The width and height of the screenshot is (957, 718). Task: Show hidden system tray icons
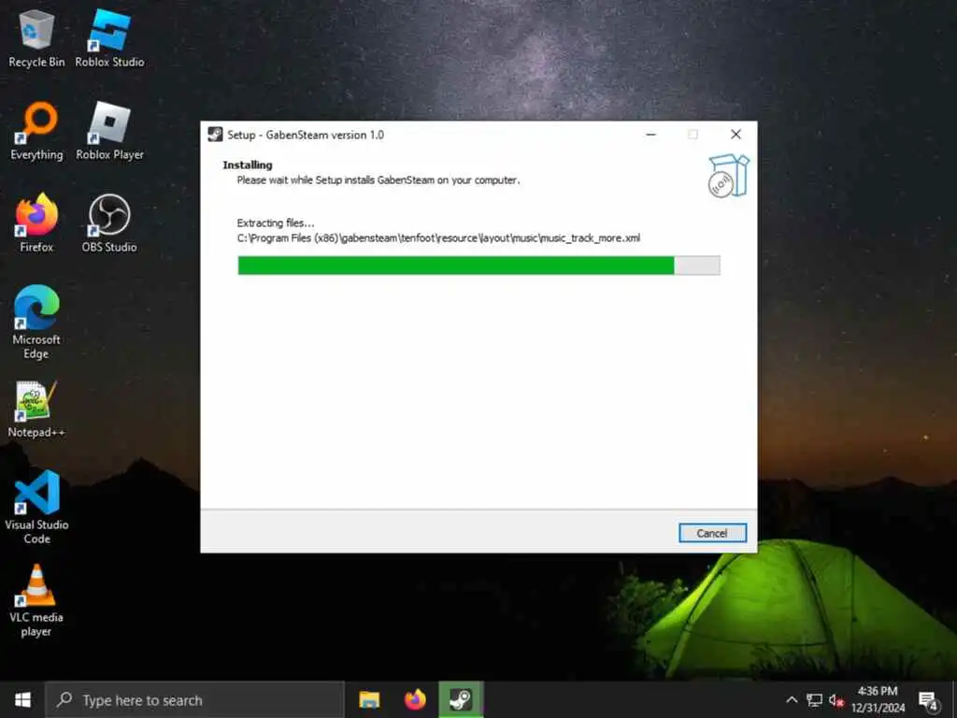(x=792, y=699)
